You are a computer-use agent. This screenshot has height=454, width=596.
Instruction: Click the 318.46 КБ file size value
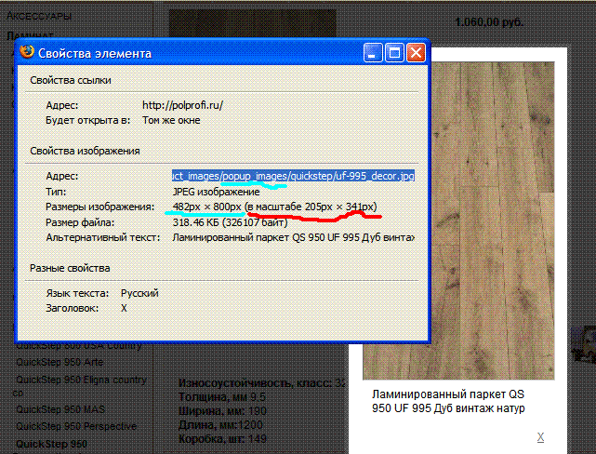237,222
